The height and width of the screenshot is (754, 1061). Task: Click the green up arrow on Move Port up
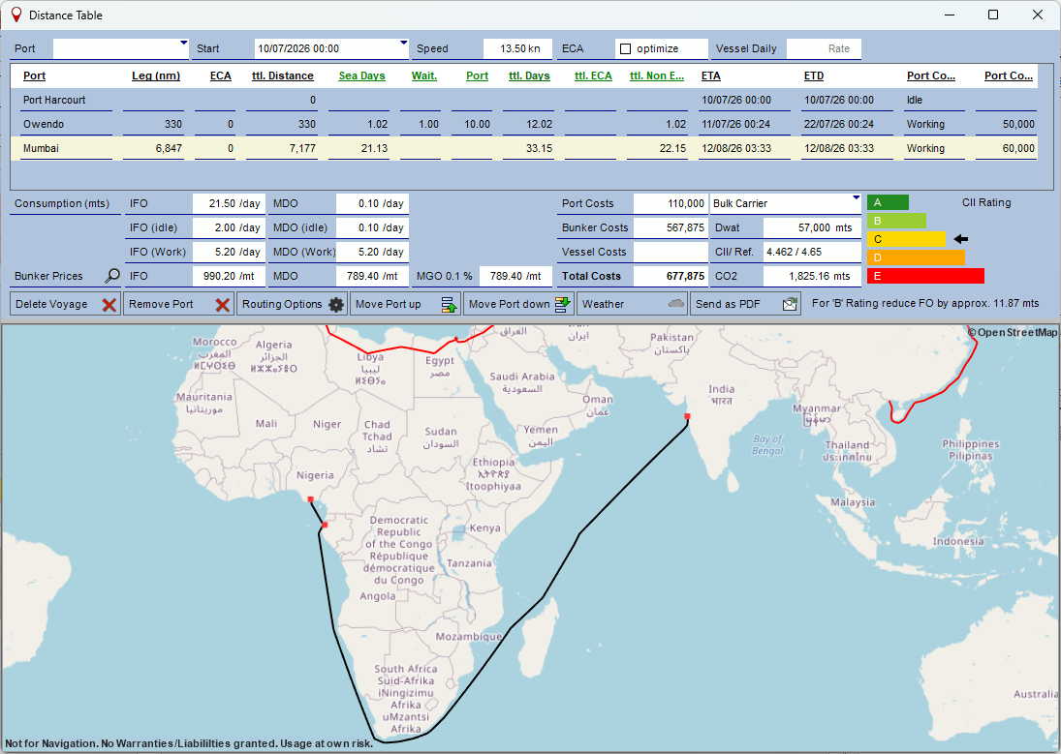tap(450, 305)
